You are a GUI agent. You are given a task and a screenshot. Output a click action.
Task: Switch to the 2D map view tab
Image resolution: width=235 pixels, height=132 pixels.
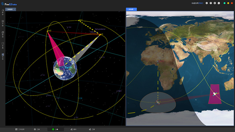pos(130,9)
